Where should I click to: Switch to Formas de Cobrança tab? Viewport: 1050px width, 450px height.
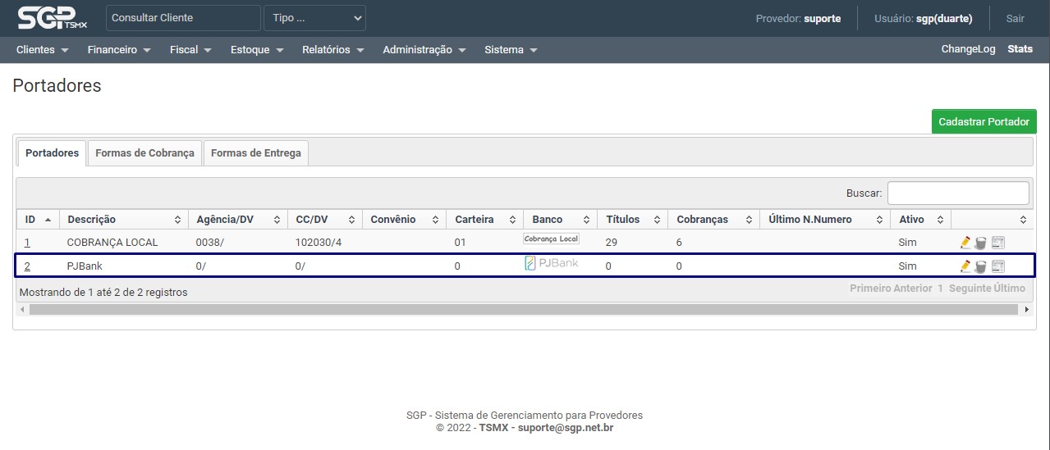pyautogui.click(x=144, y=153)
